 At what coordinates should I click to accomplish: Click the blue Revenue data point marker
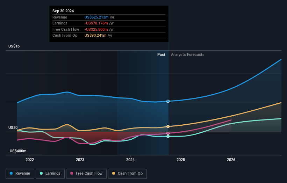tap(168, 101)
